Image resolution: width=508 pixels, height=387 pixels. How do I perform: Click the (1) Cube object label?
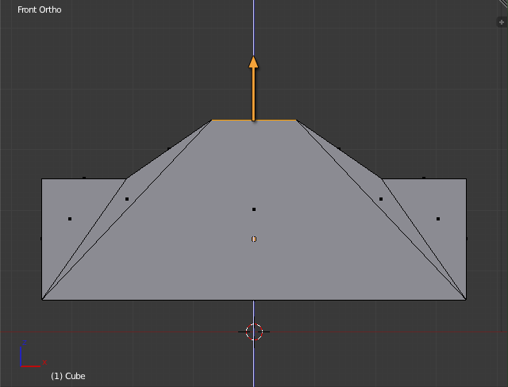(x=67, y=376)
